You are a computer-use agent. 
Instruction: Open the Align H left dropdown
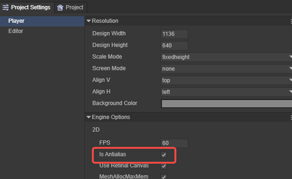226,92
